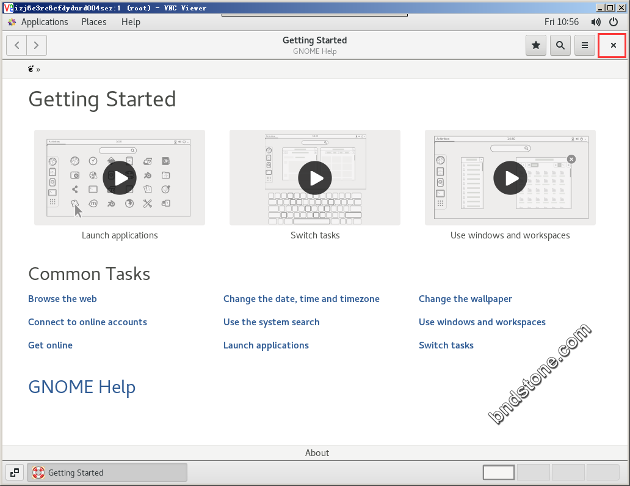
Task: Click the Applications menu colorful icon
Action: [x=12, y=22]
